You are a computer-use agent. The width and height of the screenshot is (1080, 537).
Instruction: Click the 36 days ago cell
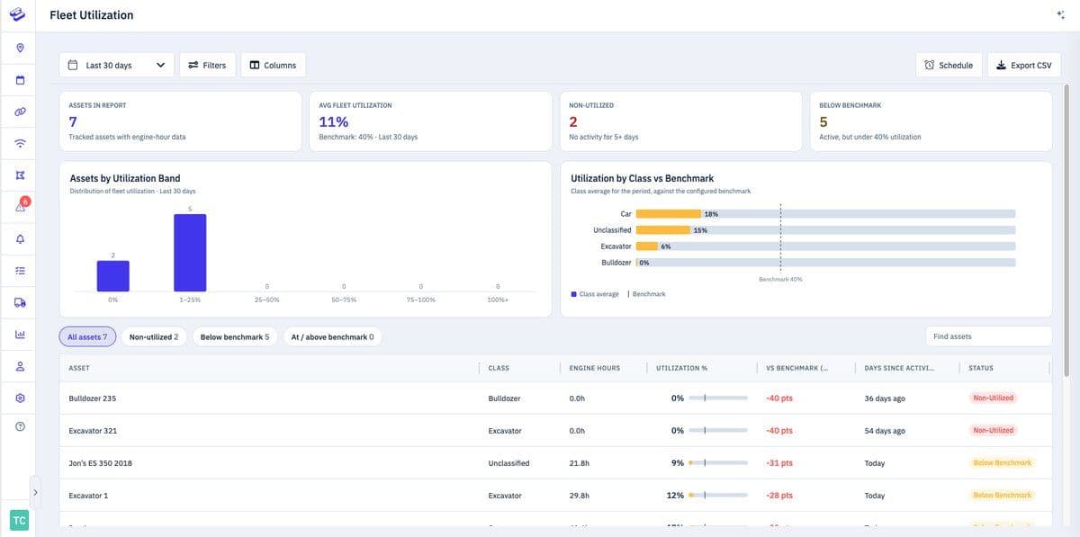pos(884,398)
